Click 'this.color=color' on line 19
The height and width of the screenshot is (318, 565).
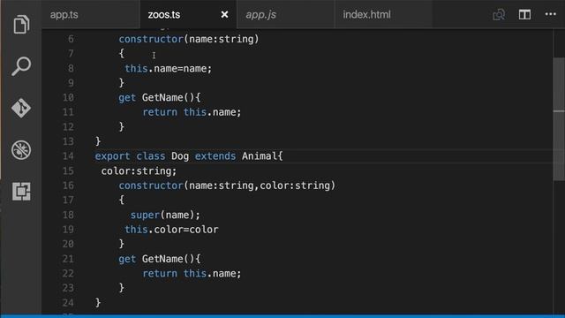[171, 230]
